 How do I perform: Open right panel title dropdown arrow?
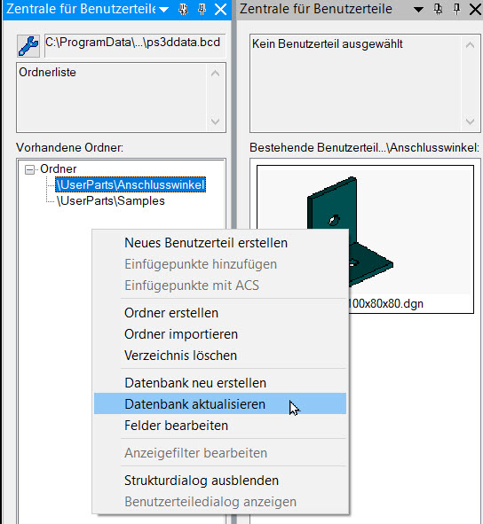pos(418,10)
